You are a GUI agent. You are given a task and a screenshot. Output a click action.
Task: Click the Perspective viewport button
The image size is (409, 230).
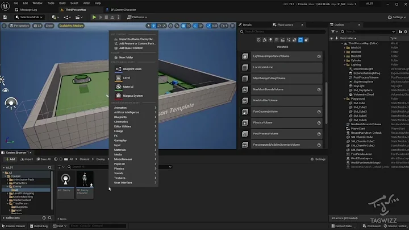point(19,26)
